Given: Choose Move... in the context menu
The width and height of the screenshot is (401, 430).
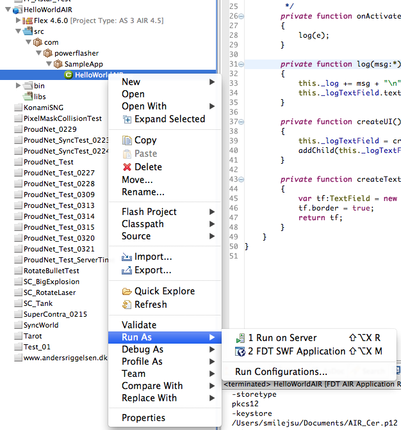Looking at the screenshot, I should [x=165, y=180].
